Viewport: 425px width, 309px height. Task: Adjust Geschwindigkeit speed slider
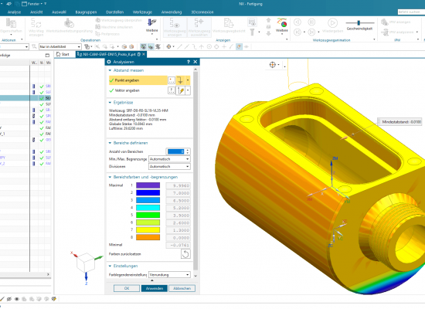coord(359,23)
